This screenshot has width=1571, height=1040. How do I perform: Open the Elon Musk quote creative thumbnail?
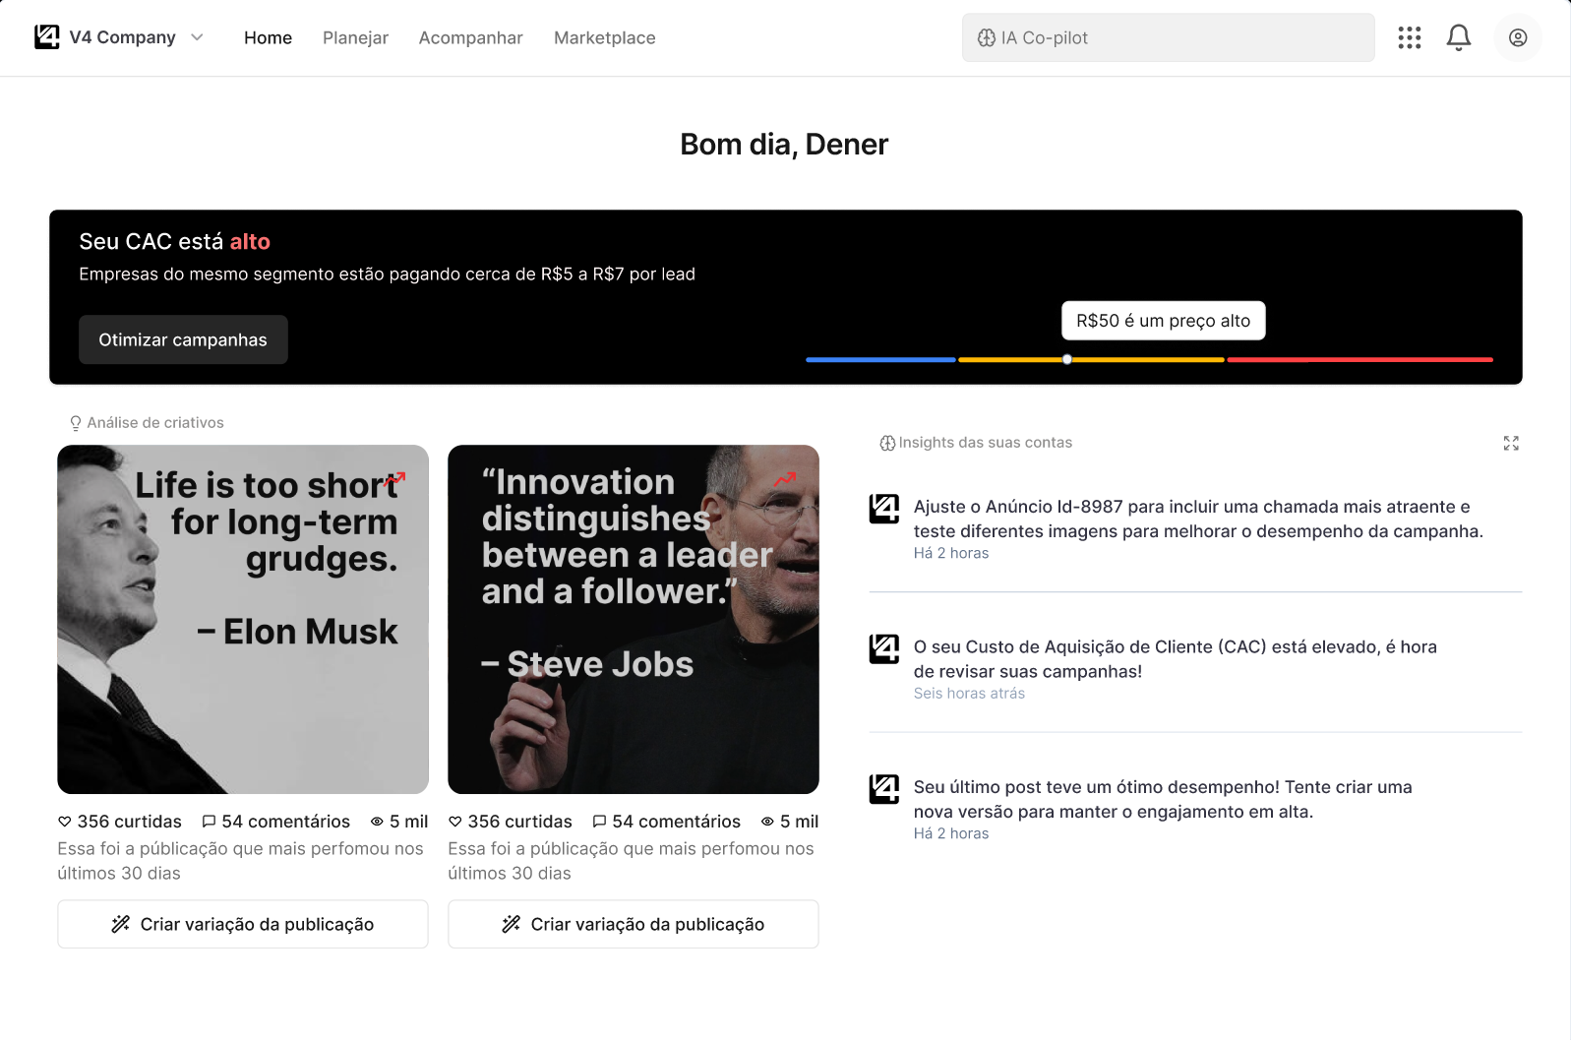click(243, 619)
